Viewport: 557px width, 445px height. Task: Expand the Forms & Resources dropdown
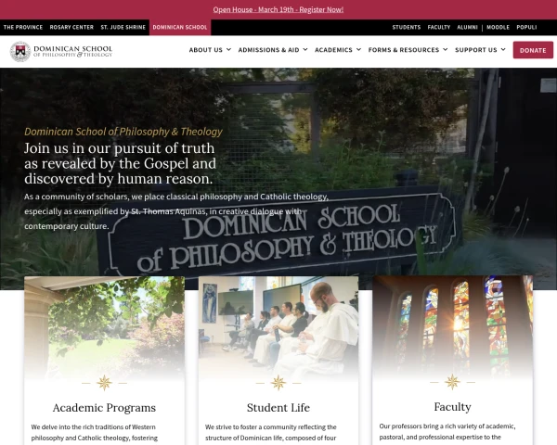pyautogui.click(x=408, y=50)
